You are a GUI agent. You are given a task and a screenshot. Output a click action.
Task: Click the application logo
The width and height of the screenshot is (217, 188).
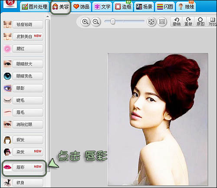tap(10, 4)
